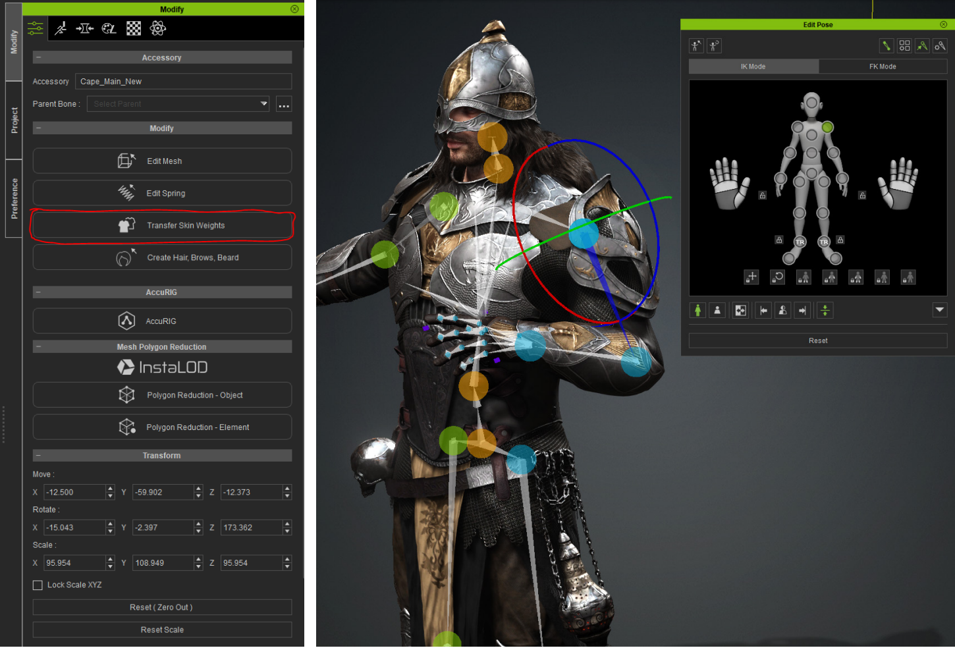This screenshot has width=955, height=648.
Task: Toggle the lock beside the right foot TR
Action: [840, 240]
